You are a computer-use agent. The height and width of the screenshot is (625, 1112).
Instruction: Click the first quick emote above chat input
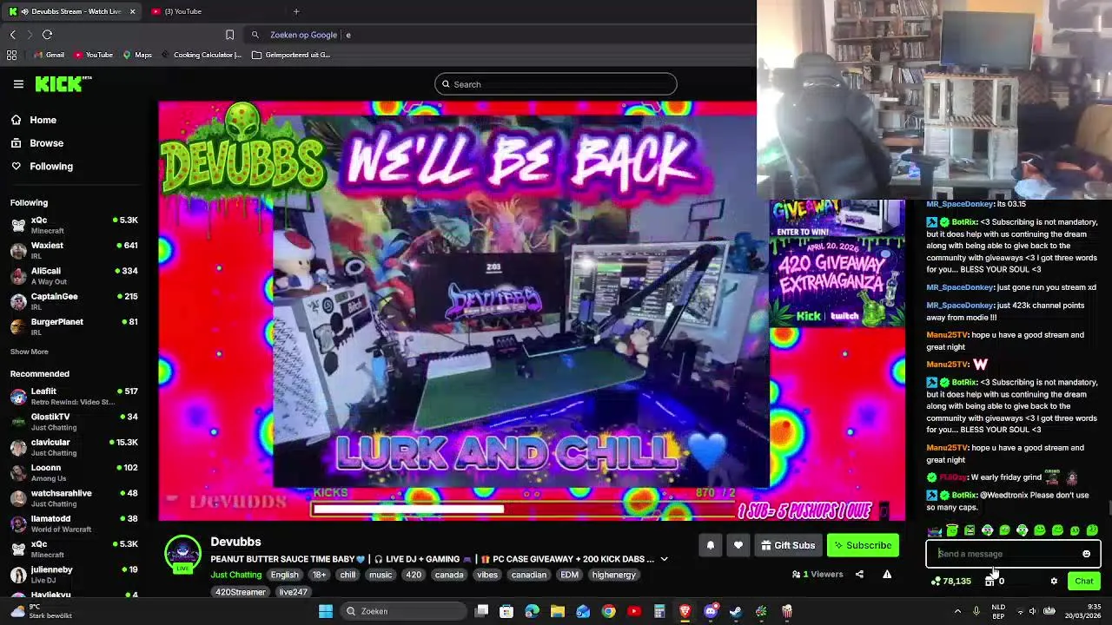click(x=935, y=530)
